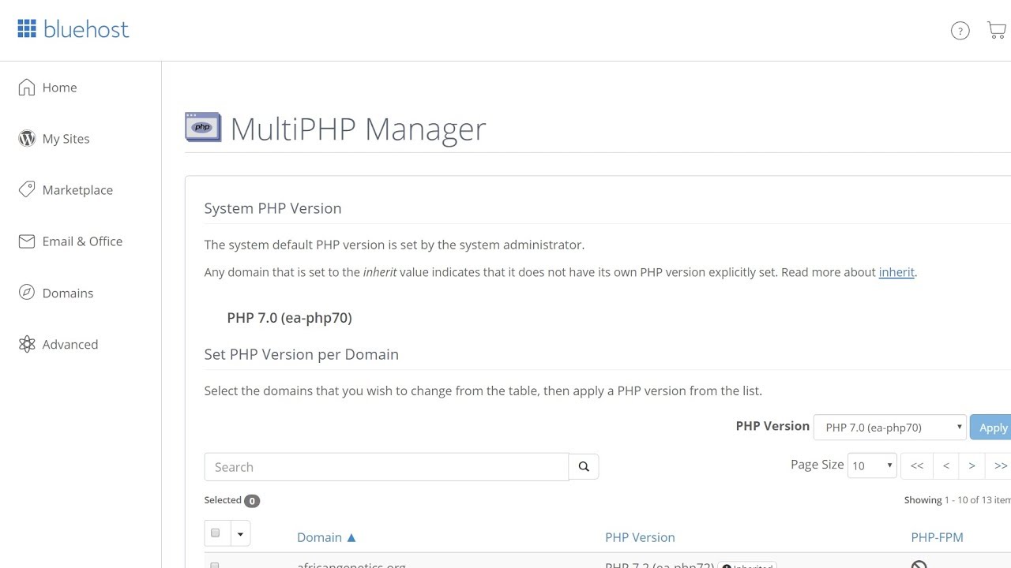Focus the domain Search field
1011x568 pixels.
pos(386,467)
